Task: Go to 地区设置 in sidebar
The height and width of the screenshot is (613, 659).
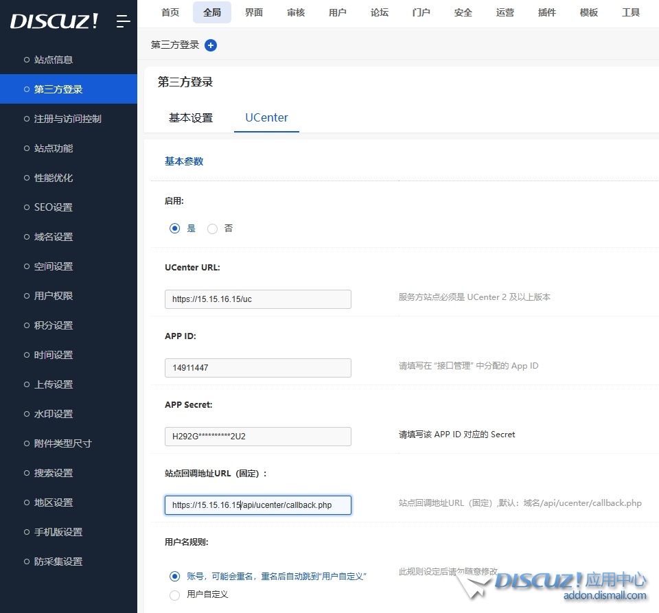Action: point(69,502)
